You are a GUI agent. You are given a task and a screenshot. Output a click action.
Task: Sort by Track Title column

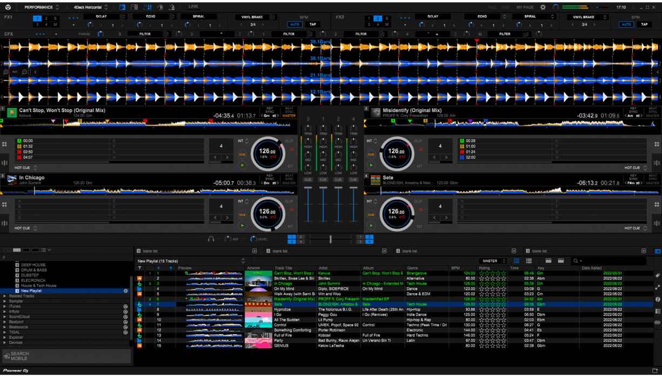coord(295,268)
